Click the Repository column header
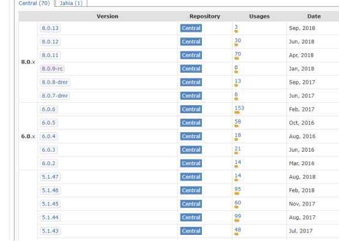Image resolution: width=339 pixels, height=241 pixels. coord(205,17)
